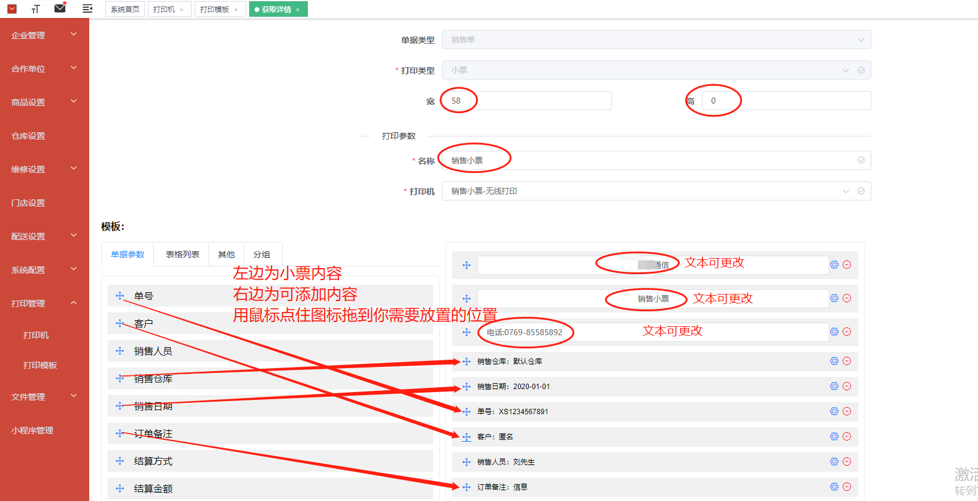This screenshot has width=978, height=501.
Task: Select the 单据参数 template tab
Action: 128,254
